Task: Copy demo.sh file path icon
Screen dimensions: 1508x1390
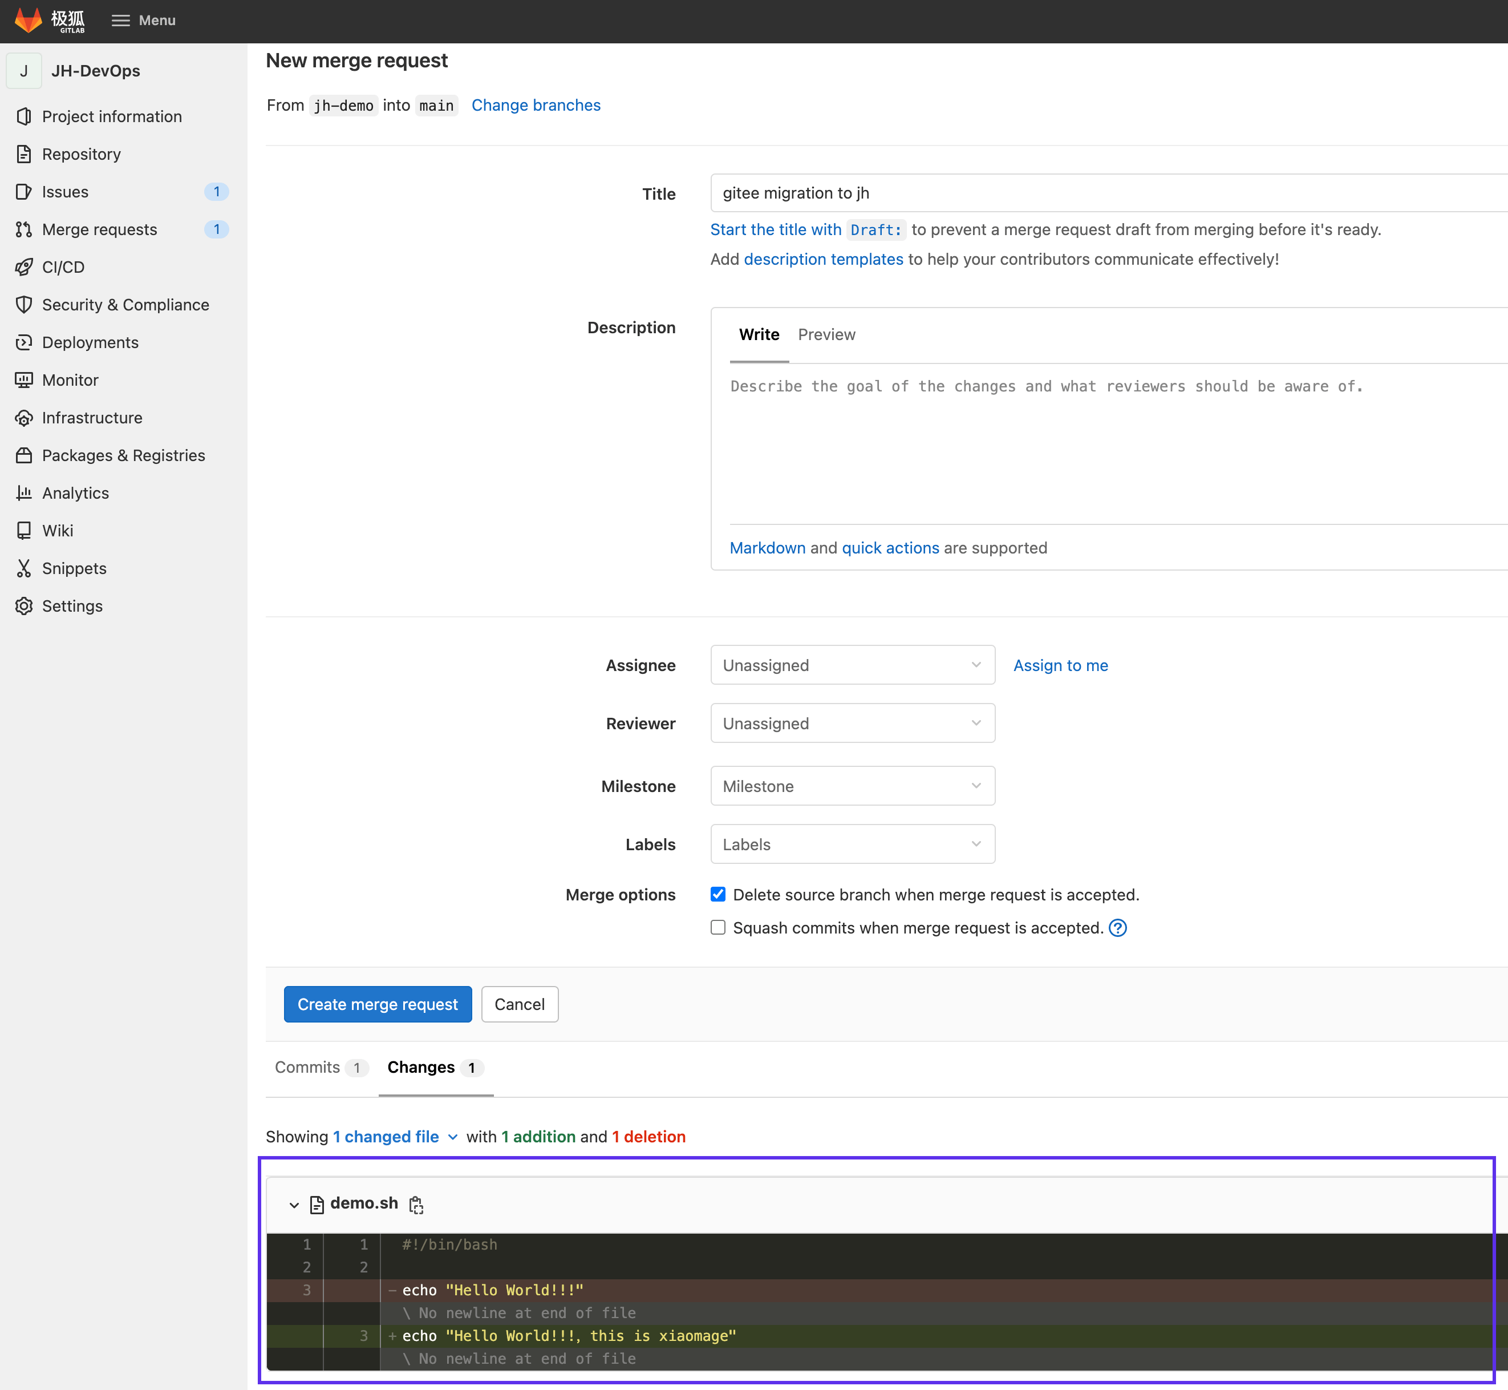Action: click(x=416, y=1204)
